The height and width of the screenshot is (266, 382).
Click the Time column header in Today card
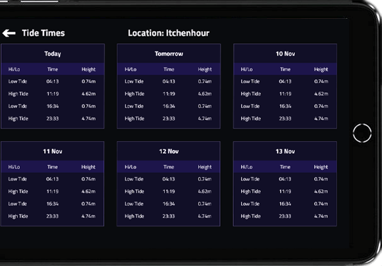pos(53,70)
